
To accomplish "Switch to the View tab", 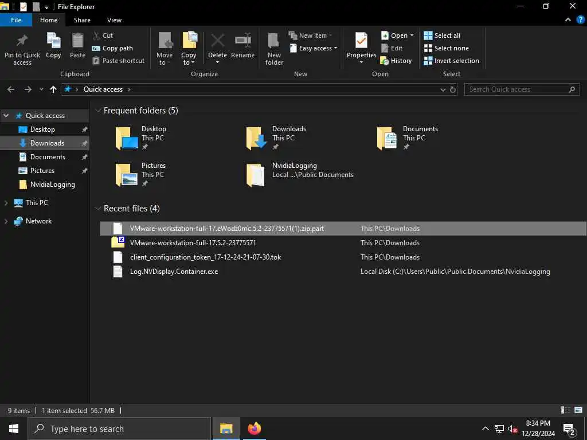I will [x=114, y=20].
